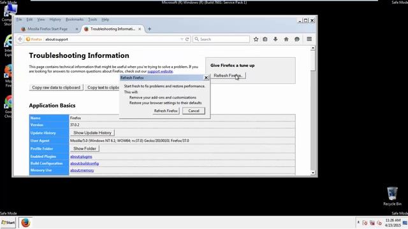The width and height of the screenshot is (408, 229).
Task: Open the about:buildconfig link
Action: click(x=84, y=163)
